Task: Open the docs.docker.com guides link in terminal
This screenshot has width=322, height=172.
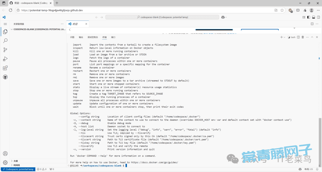Action: pos(154,162)
